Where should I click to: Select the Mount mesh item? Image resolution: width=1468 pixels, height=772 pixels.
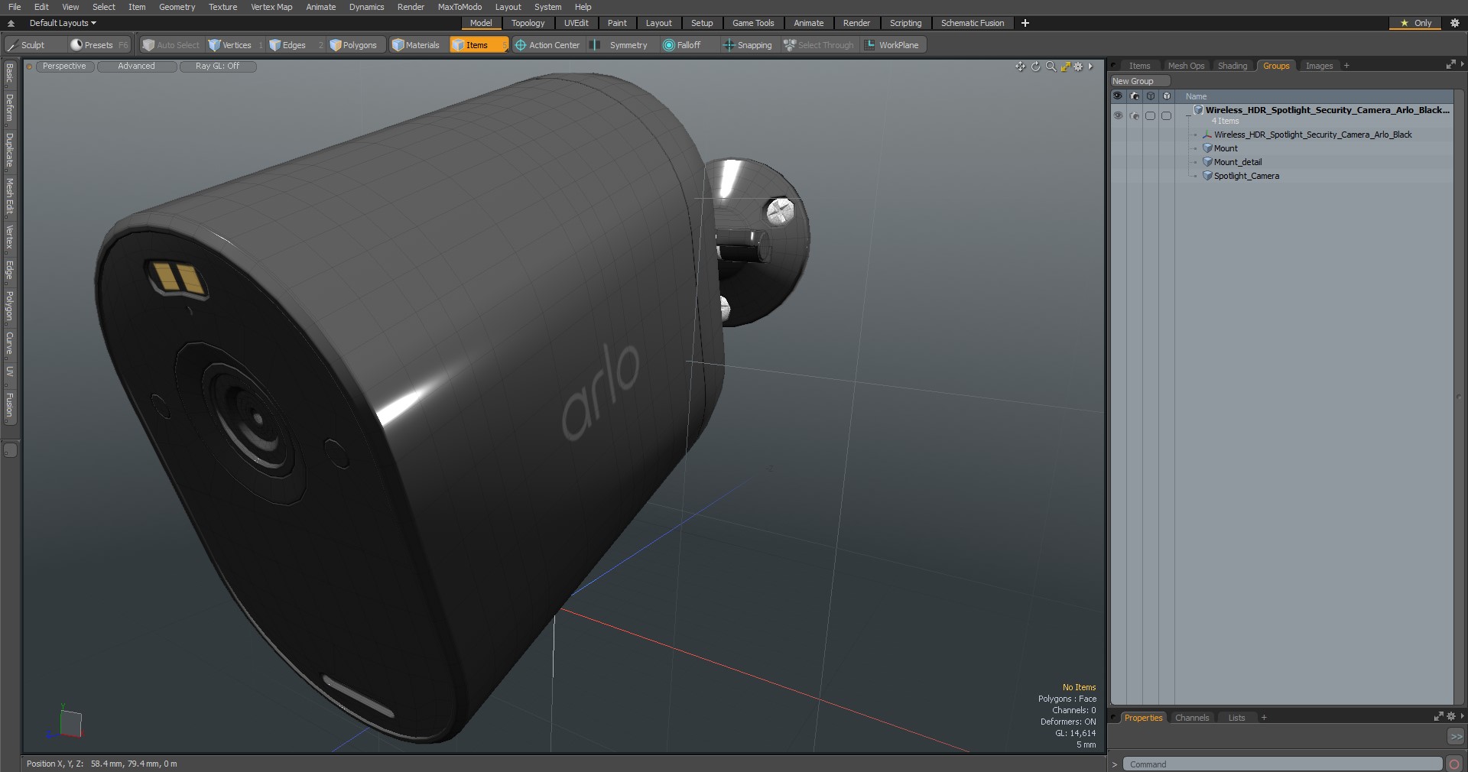pos(1226,148)
